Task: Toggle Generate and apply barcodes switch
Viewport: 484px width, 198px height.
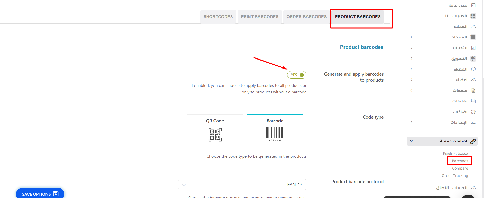Action: click(297, 75)
